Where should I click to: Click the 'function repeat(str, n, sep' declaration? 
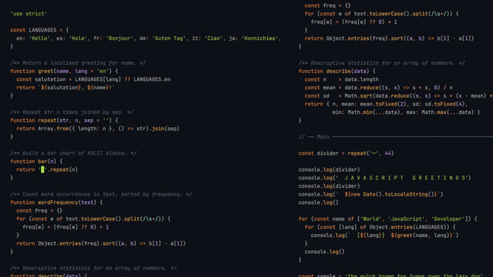coord(64,121)
